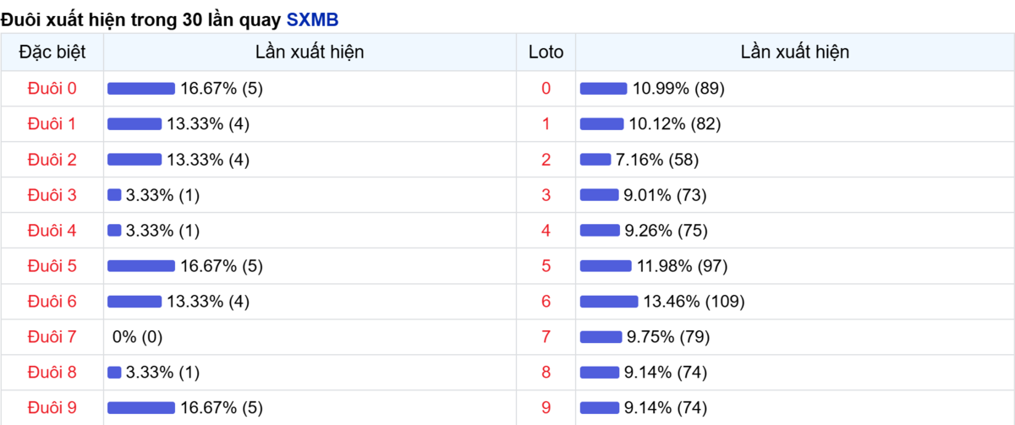Click the Loto column header
Image resolution: width=1015 pixels, height=425 pixels.
pyautogui.click(x=546, y=52)
